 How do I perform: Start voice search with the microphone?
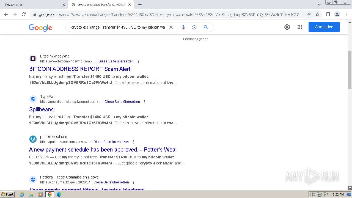point(183,27)
